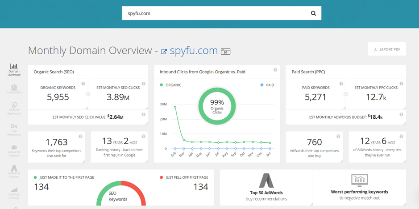This screenshot has height=209, width=419.
Task: Click help icon for Organic Keywords
Action: (x=83, y=84)
